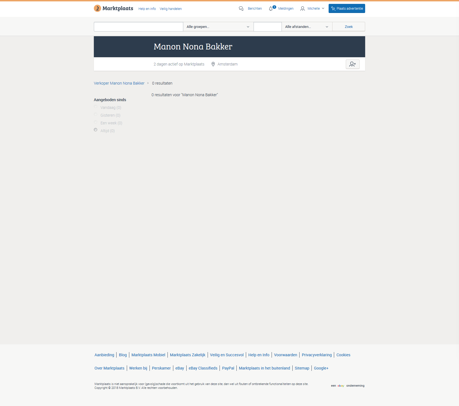Viewport: 459px width, 406px height.
Task: Click the main search keyword field
Action: pos(138,27)
